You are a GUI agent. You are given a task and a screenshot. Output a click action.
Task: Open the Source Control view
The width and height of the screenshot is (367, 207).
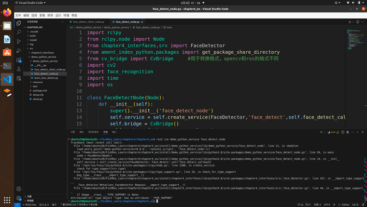pos(19,42)
